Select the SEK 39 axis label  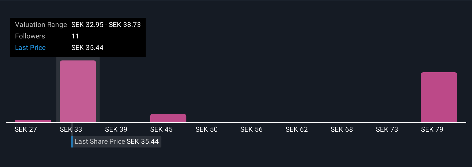tap(116, 129)
